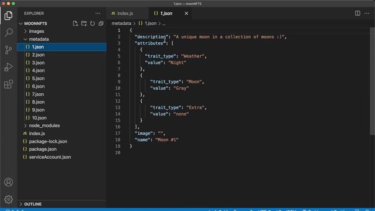Open the Manage gear icon
Viewport: 375px width, 211px height.
(8, 199)
